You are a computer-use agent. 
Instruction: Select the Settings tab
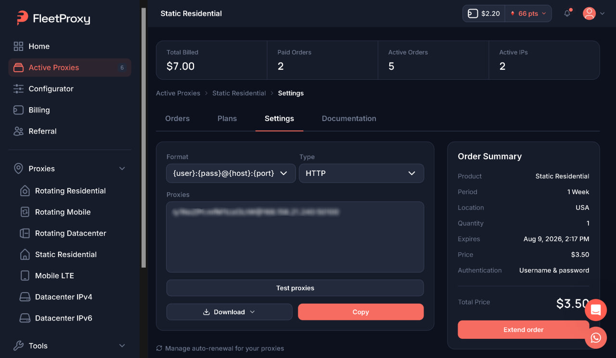(279, 119)
